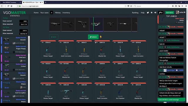Image resolution: width=188 pixels, height=106 pixels.
Task: Open the AK-47 Overdrive $283.48 card
Action: (66, 92)
